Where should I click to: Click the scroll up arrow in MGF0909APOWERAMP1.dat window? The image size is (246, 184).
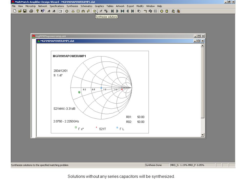tap(202, 45)
